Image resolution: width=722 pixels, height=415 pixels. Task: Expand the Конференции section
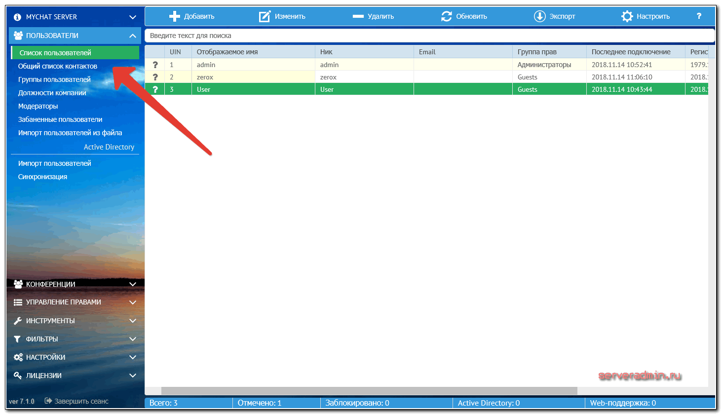coord(132,284)
